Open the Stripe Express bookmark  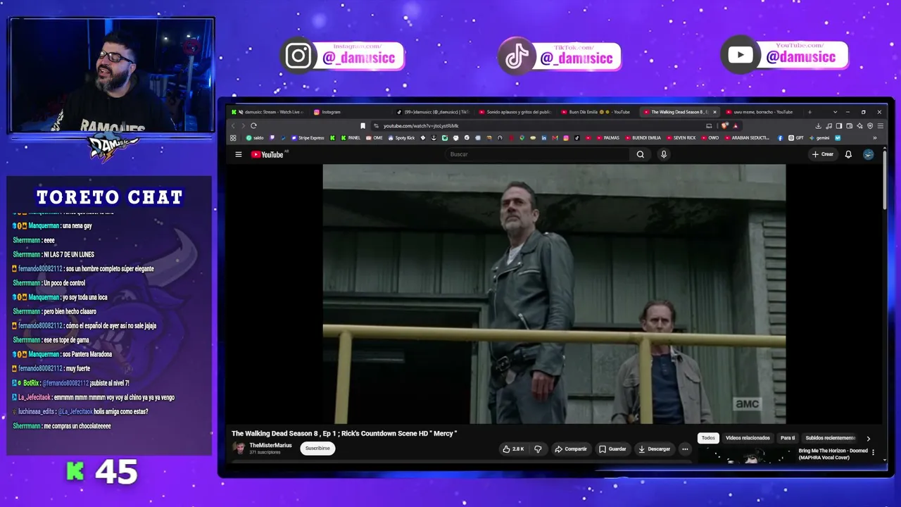[x=308, y=138]
